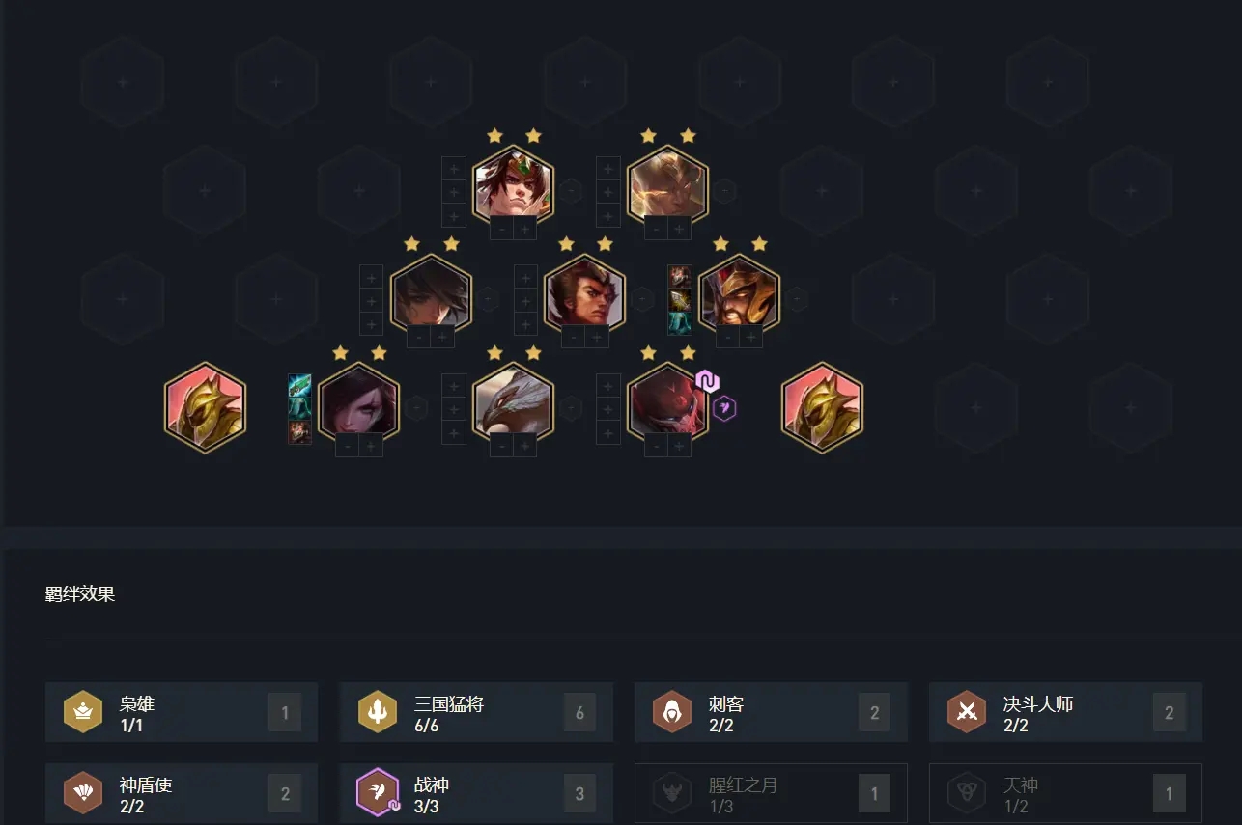This screenshot has height=825, width=1242.
Task: Increase star level of eagle champion
Action: 525,446
